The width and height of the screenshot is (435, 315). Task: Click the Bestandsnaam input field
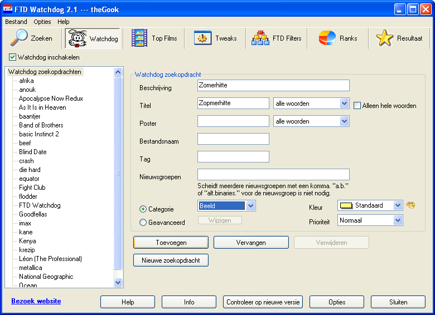(233, 139)
